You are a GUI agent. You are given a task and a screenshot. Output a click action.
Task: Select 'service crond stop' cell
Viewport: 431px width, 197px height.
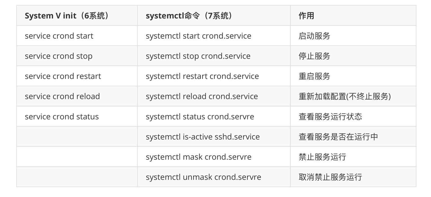(58, 56)
